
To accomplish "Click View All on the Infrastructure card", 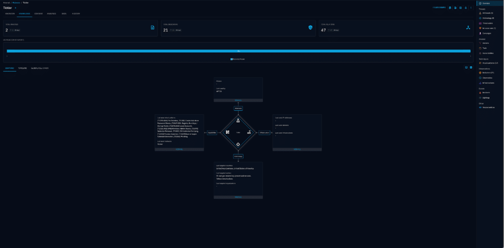I will [x=297, y=150].
